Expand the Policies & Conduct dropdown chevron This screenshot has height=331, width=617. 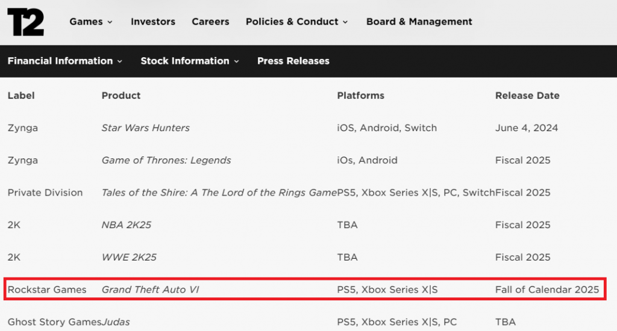coord(345,22)
